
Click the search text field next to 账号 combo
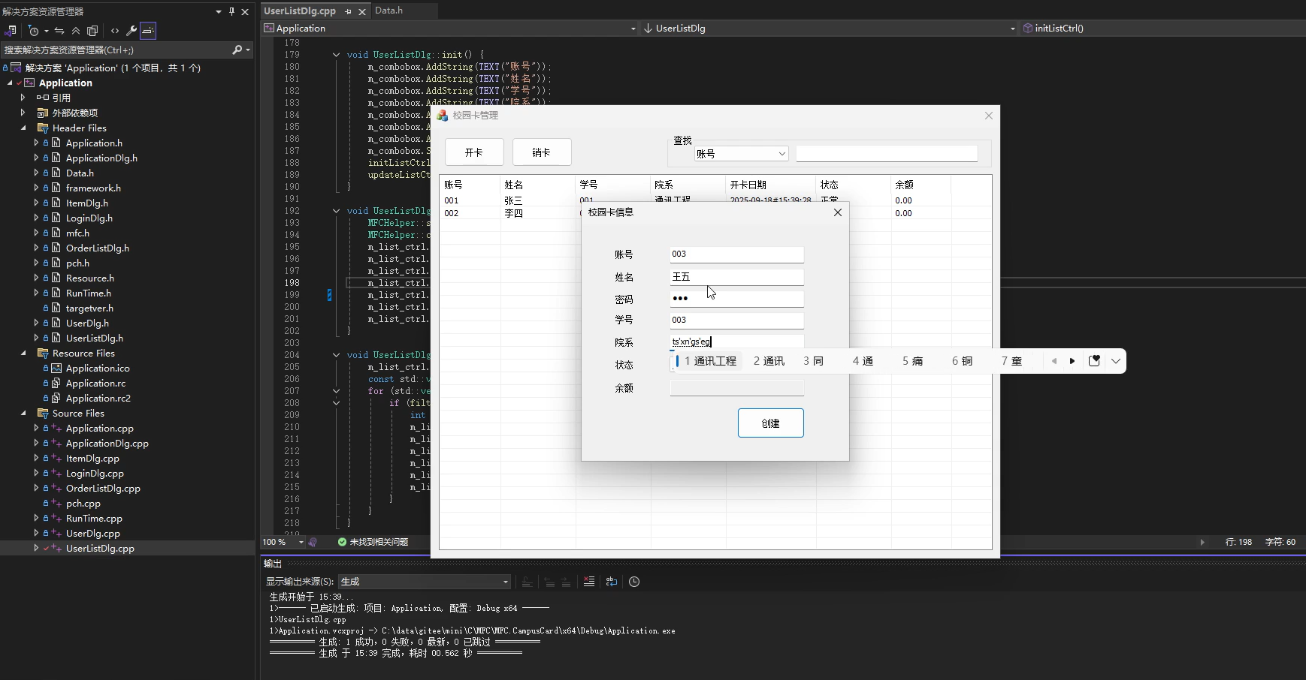click(887, 154)
